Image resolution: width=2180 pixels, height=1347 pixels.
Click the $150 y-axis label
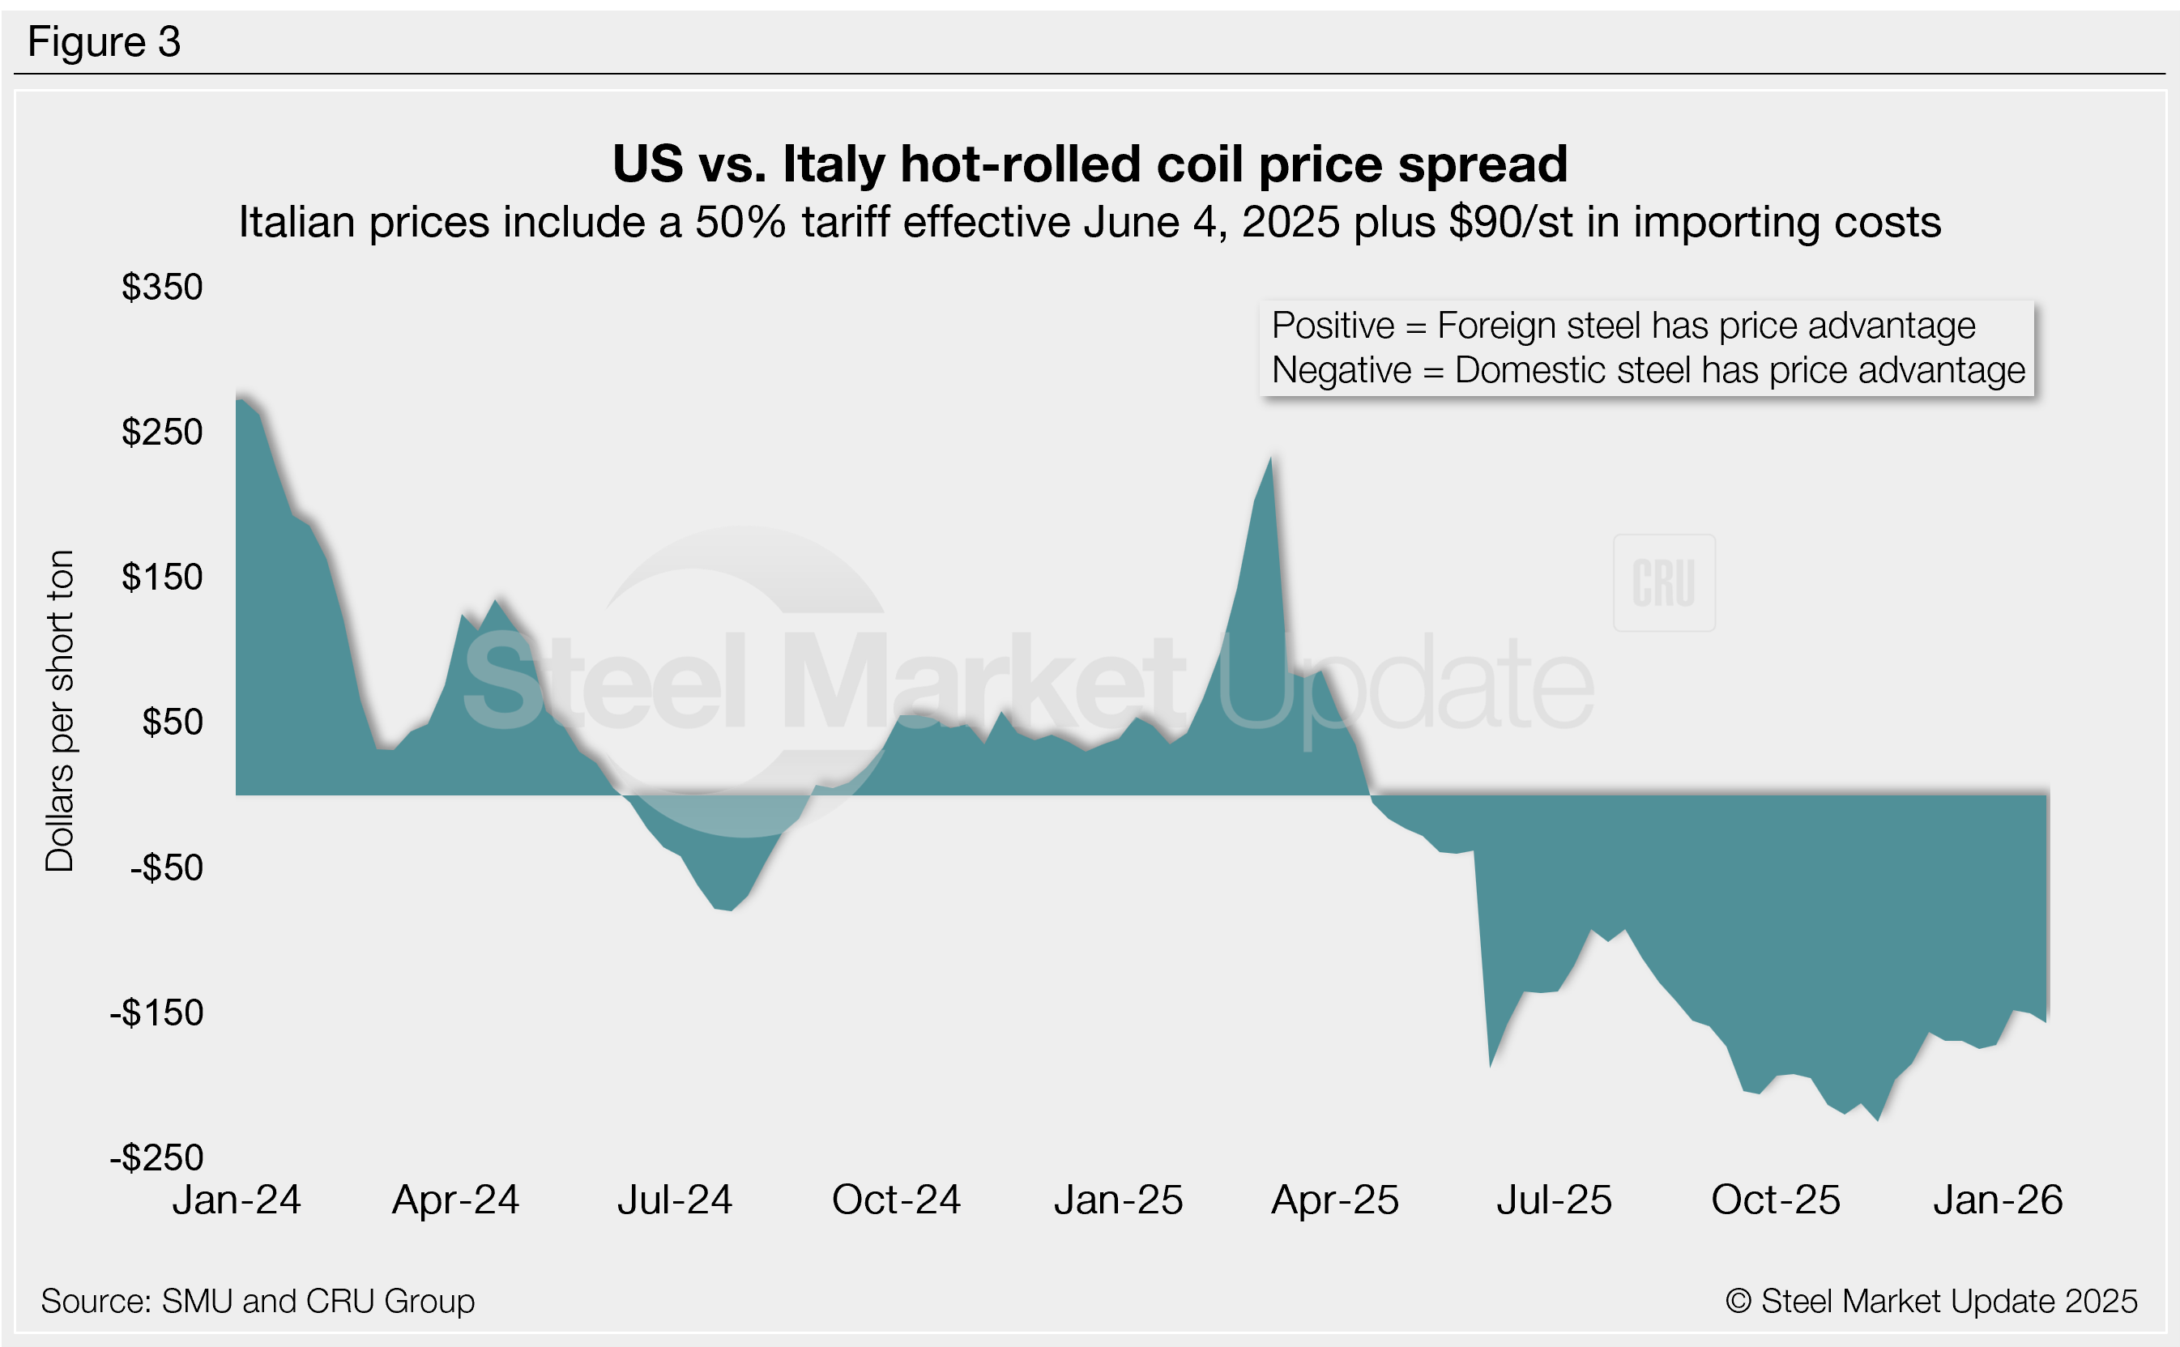162,578
